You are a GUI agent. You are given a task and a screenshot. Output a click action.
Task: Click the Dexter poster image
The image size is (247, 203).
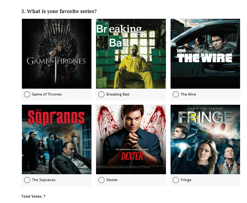click(131, 139)
